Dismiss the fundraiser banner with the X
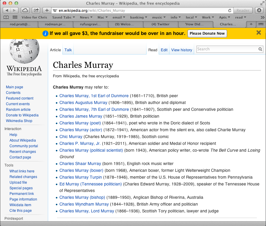266x226 pixels. click(259, 33)
